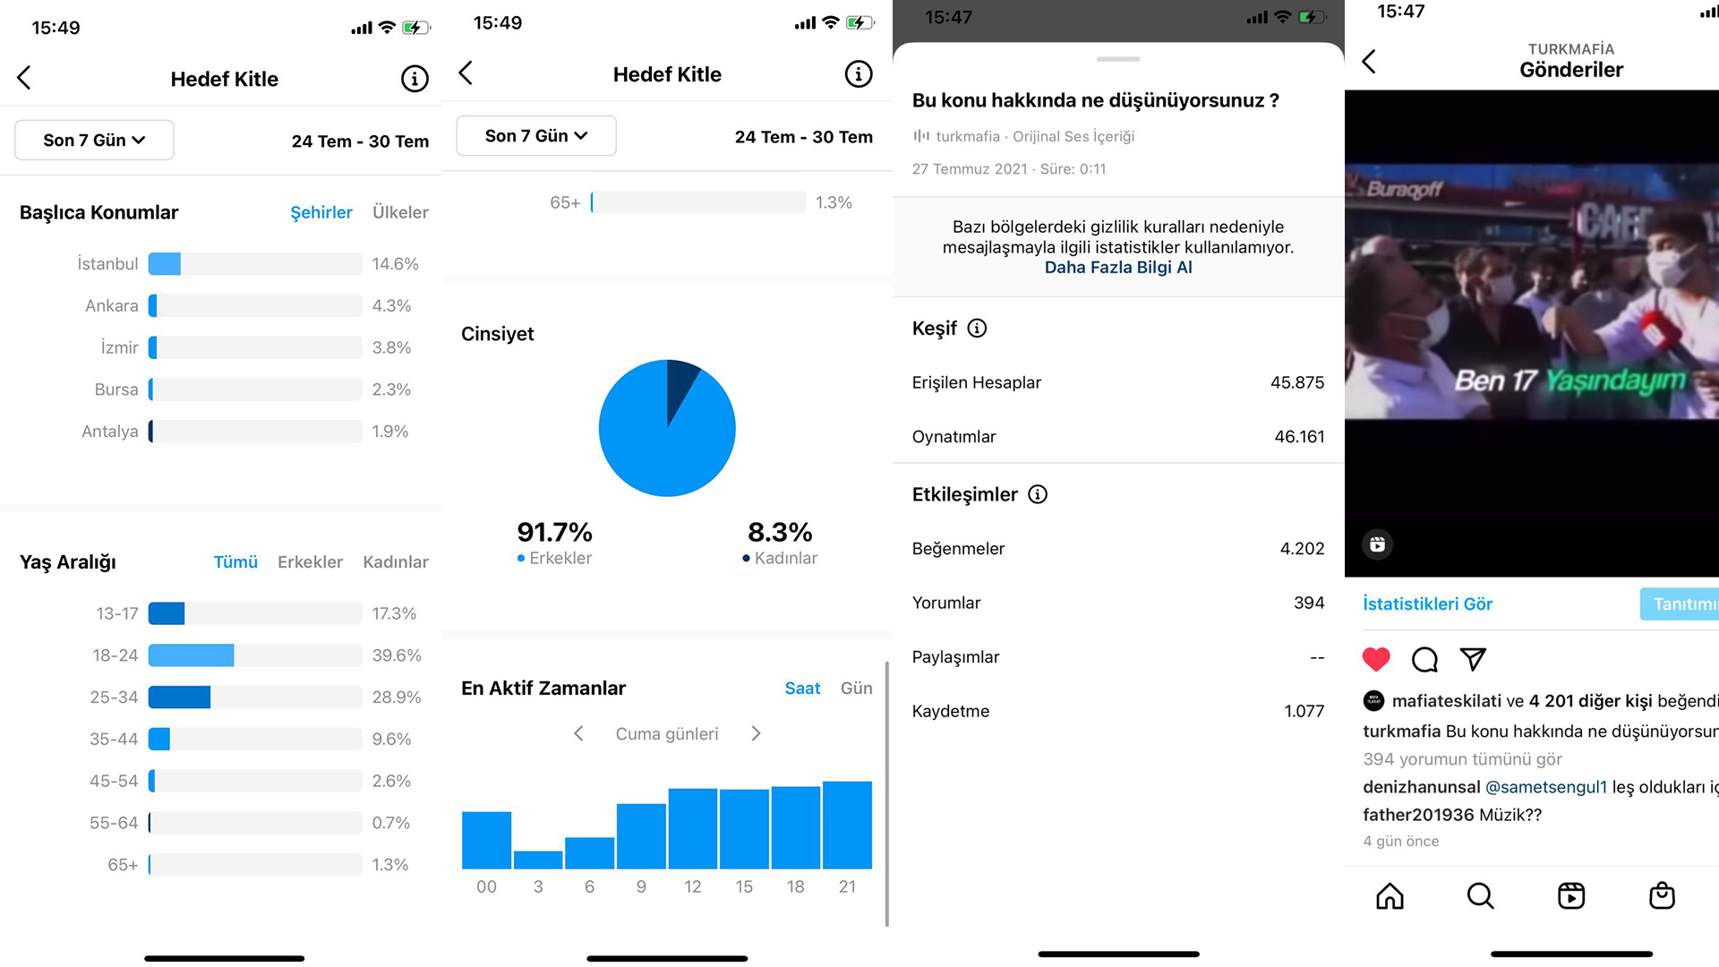The image size is (1719, 967).
Task: Tap the info icon next to Keşif
Action: tap(978, 329)
